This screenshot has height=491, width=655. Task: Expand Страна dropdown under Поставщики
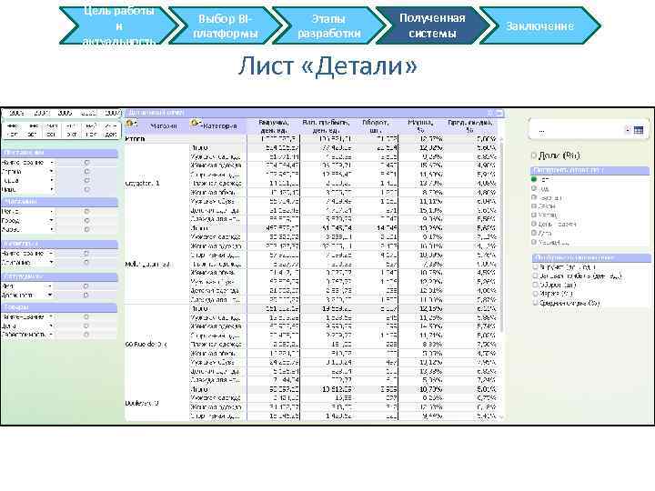(51, 171)
